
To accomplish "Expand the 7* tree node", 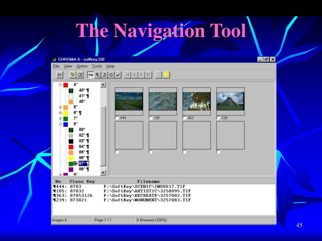I will tap(60, 118).
